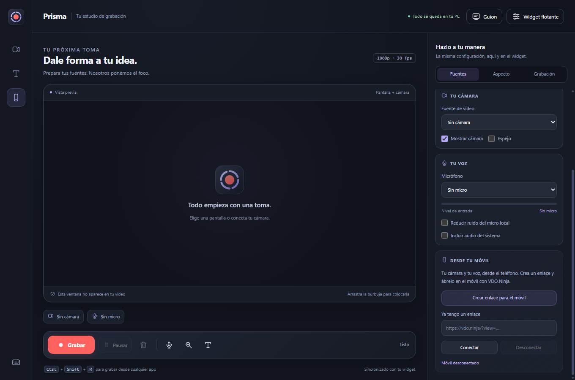Screen dimensions: 575x380
Task: Click Todo se queda en tu PC
Action: click(x=436, y=16)
